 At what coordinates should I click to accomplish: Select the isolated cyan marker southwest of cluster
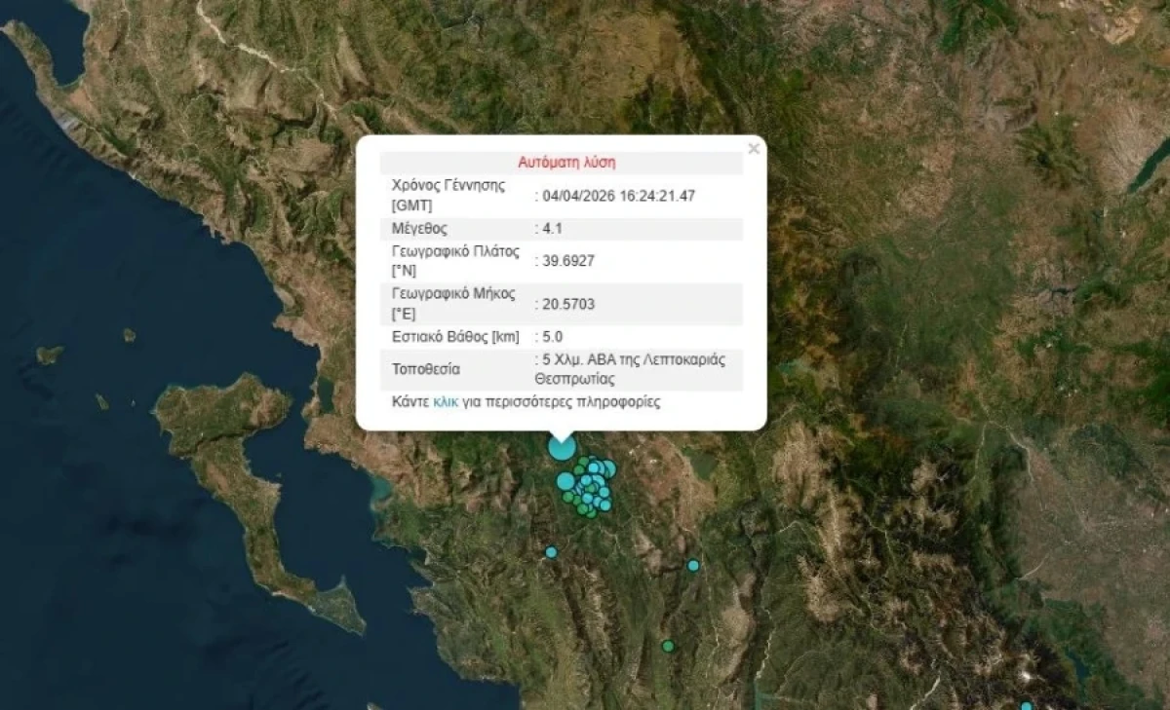pyautogui.click(x=551, y=552)
